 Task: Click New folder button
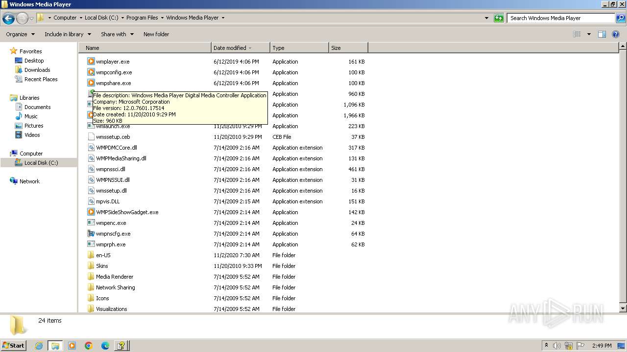point(156,34)
